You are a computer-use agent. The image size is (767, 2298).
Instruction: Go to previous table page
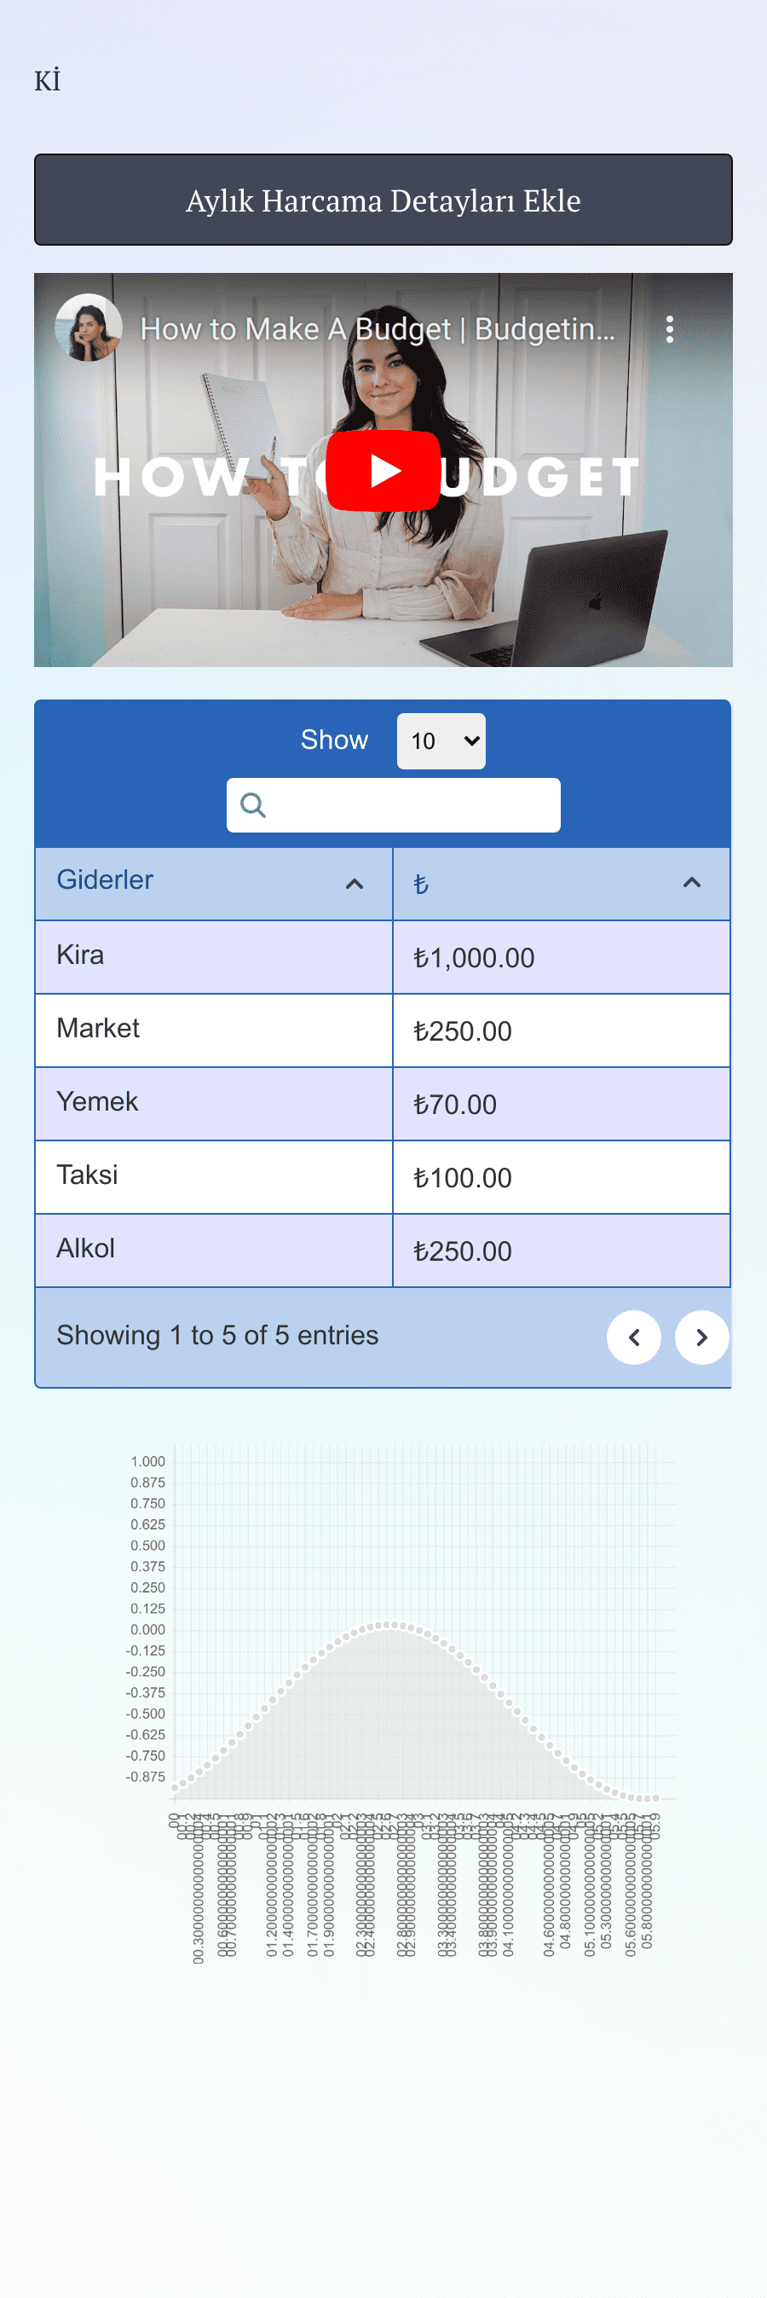click(x=633, y=1337)
